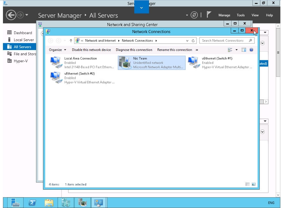Click Disable this network device
This screenshot has width=281, height=208.
coord(91,50)
